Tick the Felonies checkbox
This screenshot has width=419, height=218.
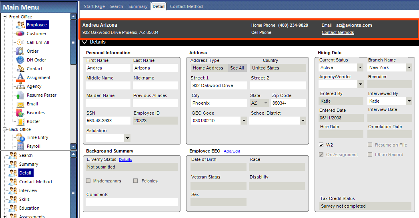136,181
